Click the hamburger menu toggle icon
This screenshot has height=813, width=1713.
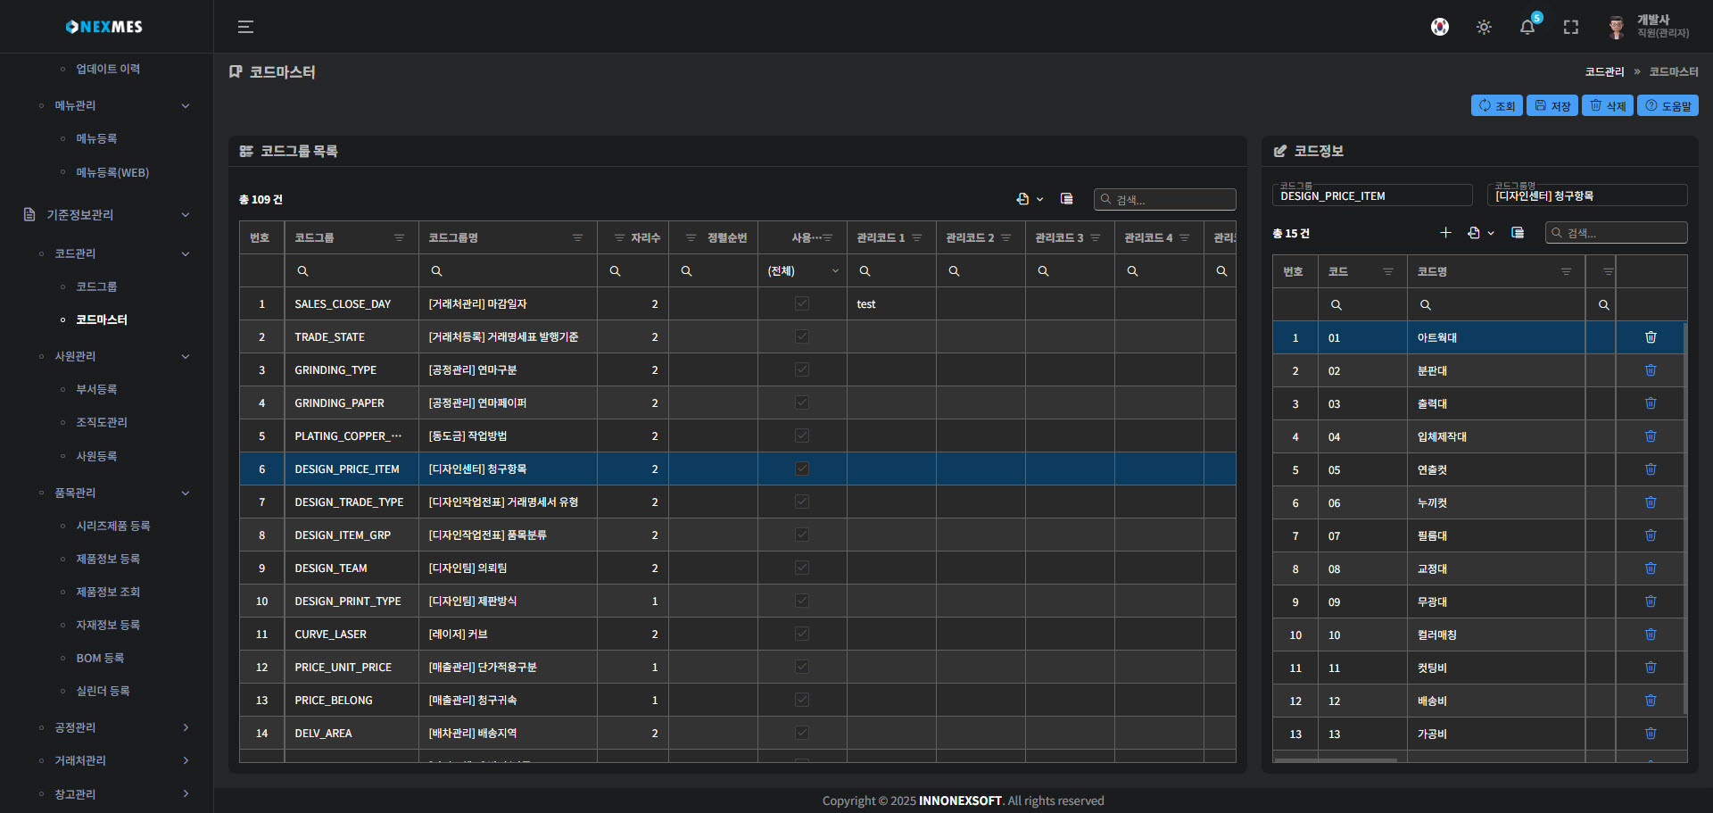point(245,27)
